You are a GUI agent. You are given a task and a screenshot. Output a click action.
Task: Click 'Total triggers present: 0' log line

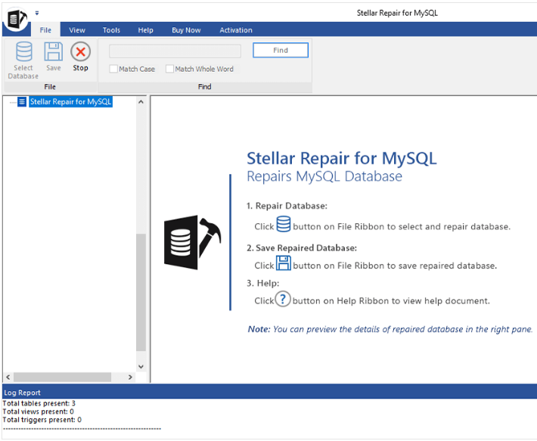[42, 420]
